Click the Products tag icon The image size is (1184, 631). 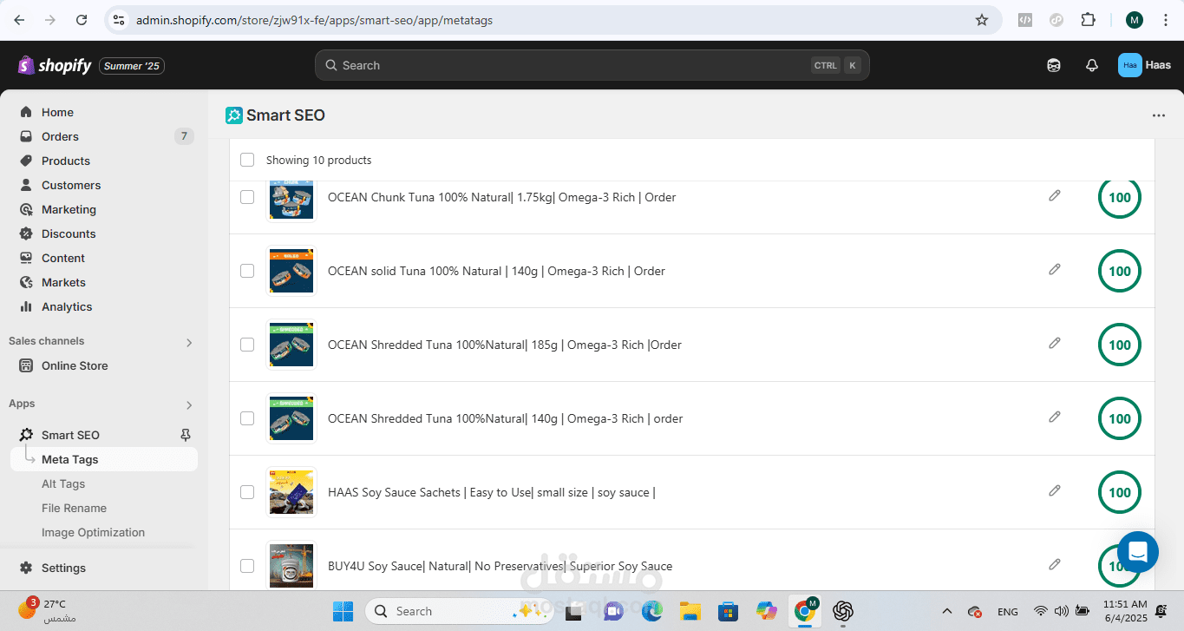click(x=26, y=161)
